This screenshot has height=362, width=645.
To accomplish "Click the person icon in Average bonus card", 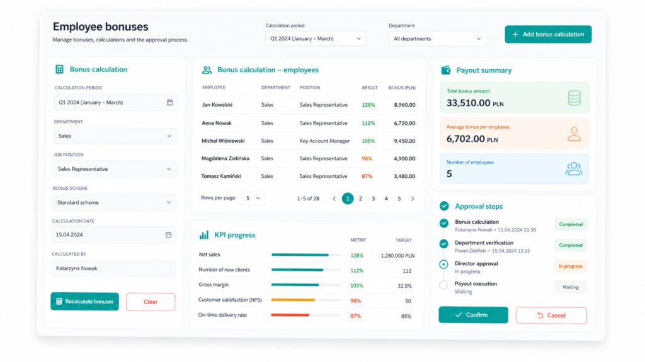I will pyautogui.click(x=574, y=134).
